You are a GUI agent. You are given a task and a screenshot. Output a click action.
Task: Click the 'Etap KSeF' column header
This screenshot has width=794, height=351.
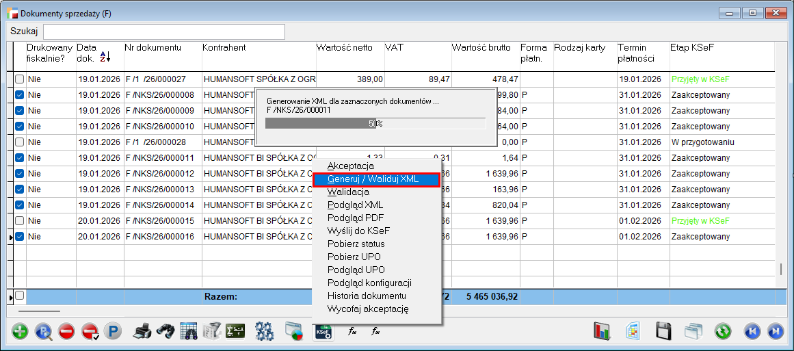pyautogui.click(x=693, y=48)
